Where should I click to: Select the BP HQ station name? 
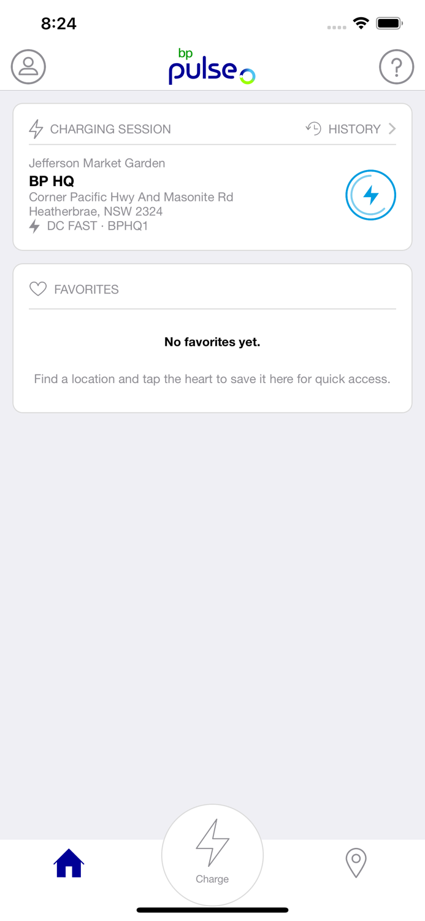point(52,181)
